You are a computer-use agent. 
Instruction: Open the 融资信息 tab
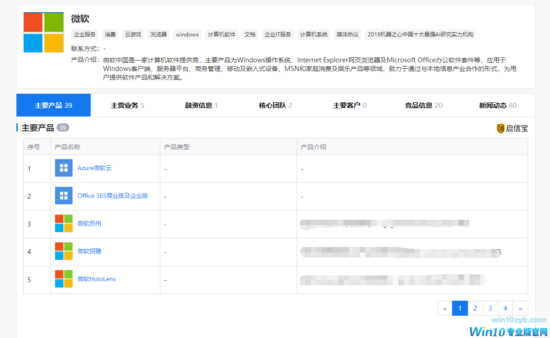click(201, 106)
